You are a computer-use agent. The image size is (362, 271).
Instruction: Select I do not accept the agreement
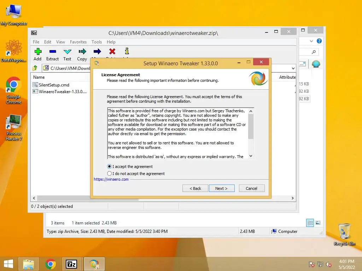[136, 174]
